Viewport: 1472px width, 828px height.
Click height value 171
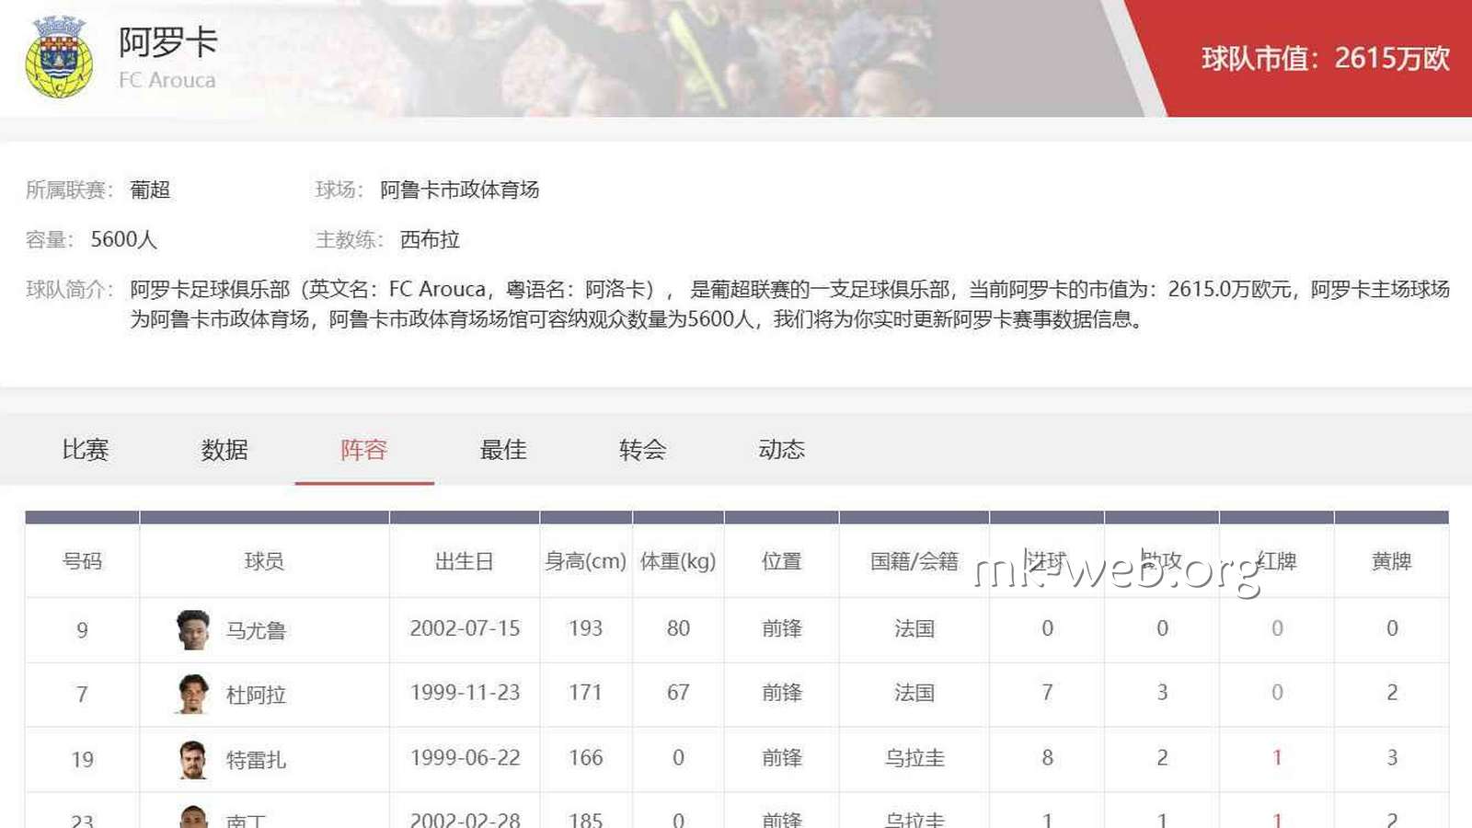click(585, 693)
